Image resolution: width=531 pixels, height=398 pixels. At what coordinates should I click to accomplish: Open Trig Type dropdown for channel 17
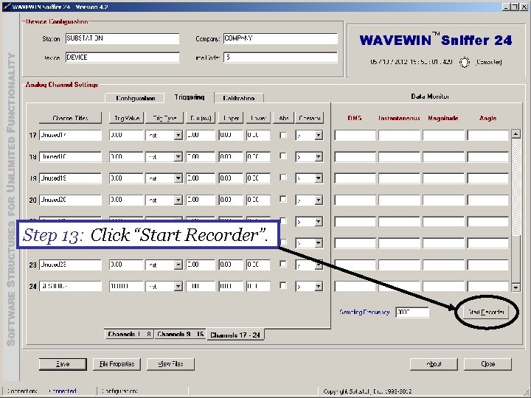pos(178,136)
